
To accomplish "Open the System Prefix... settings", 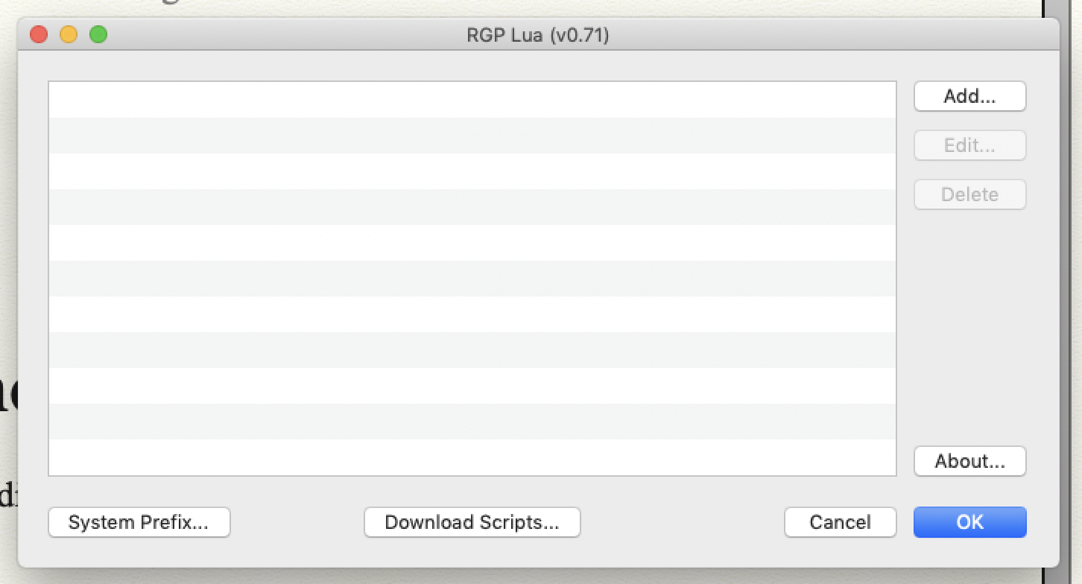I will 139,522.
